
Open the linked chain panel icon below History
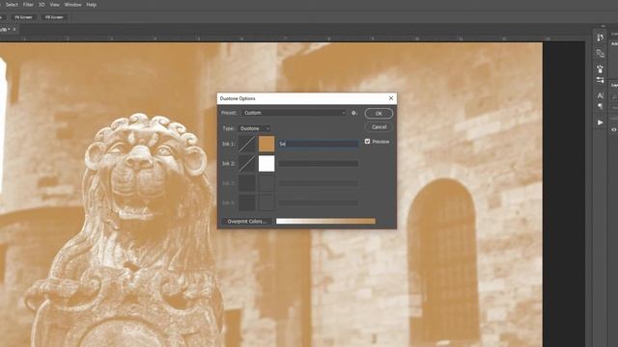600,53
